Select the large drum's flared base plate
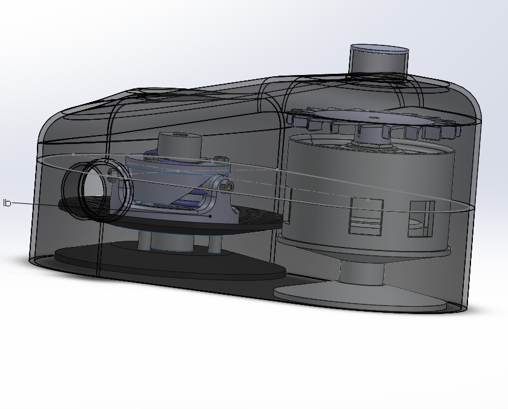The width and height of the screenshot is (508, 409). click(360, 297)
